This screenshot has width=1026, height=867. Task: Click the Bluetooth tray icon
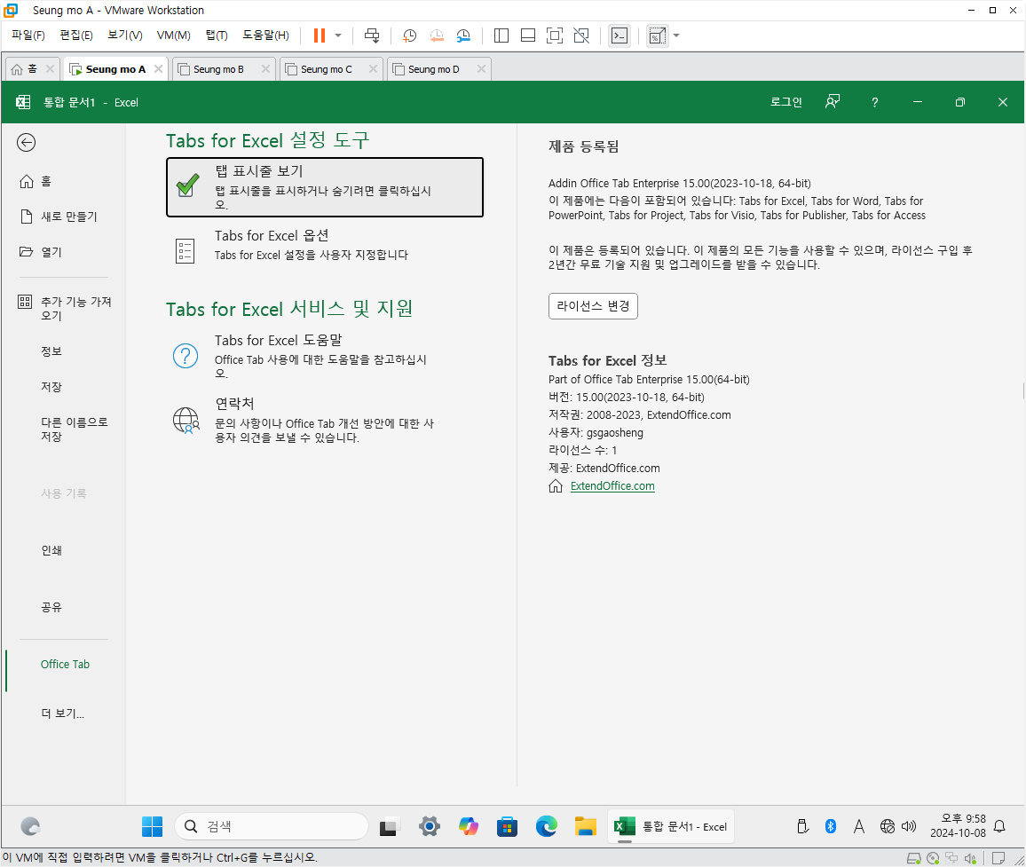pyautogui.click(x=831, y=826)
